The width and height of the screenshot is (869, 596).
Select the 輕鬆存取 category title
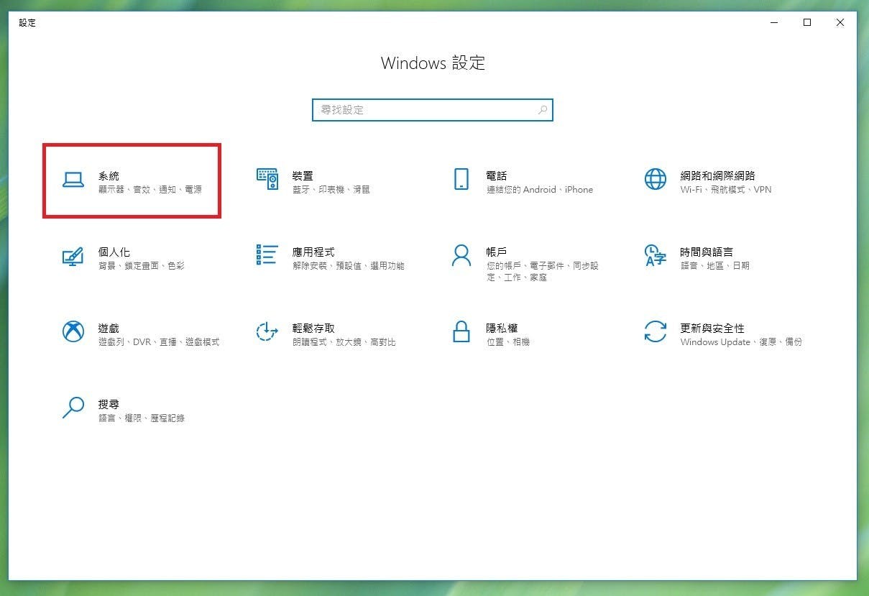(x=313, y=328)
